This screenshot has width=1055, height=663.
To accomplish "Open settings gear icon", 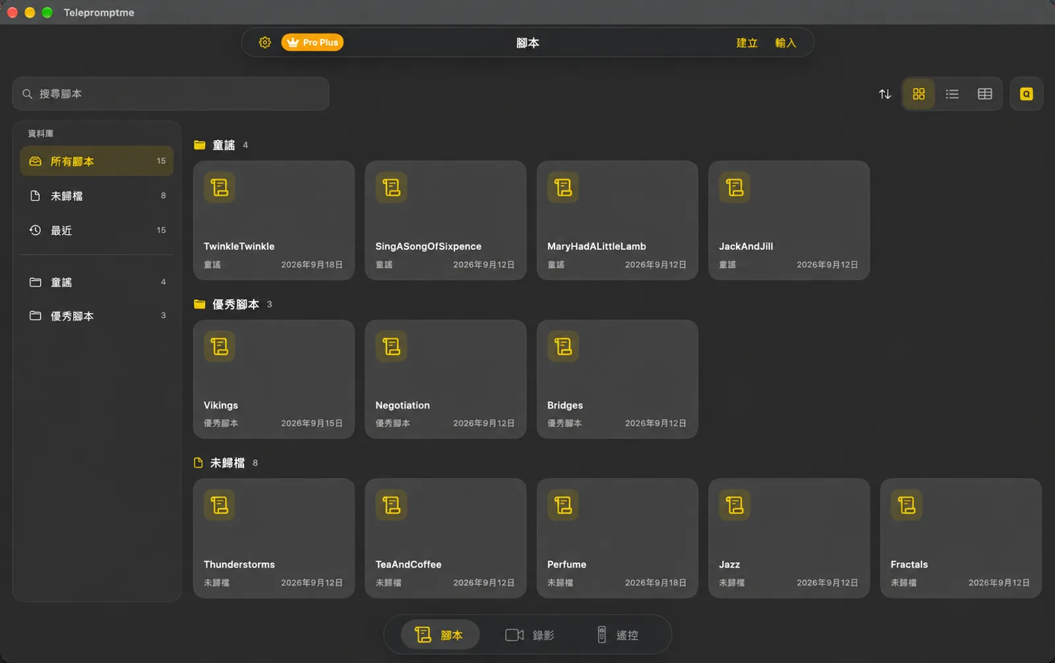I will [x=264, y=42].
